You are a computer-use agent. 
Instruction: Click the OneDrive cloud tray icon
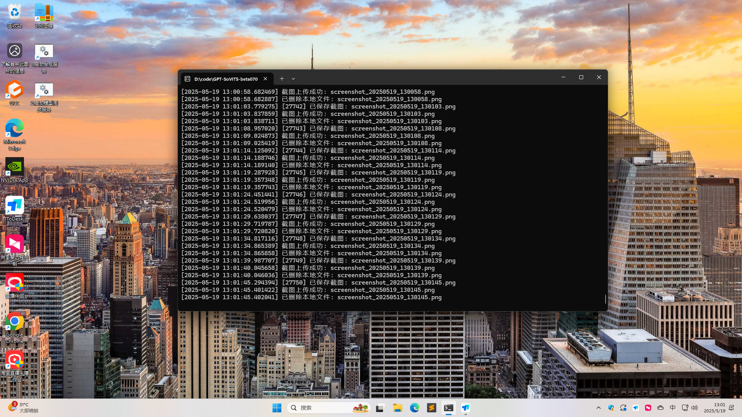[x=660, y=408]
